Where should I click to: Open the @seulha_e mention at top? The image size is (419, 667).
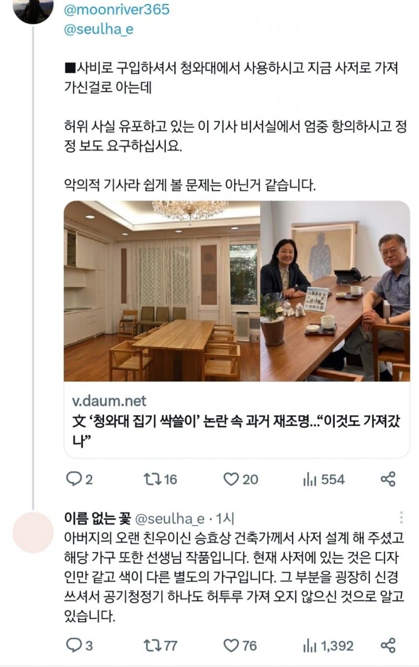[99, 30]
